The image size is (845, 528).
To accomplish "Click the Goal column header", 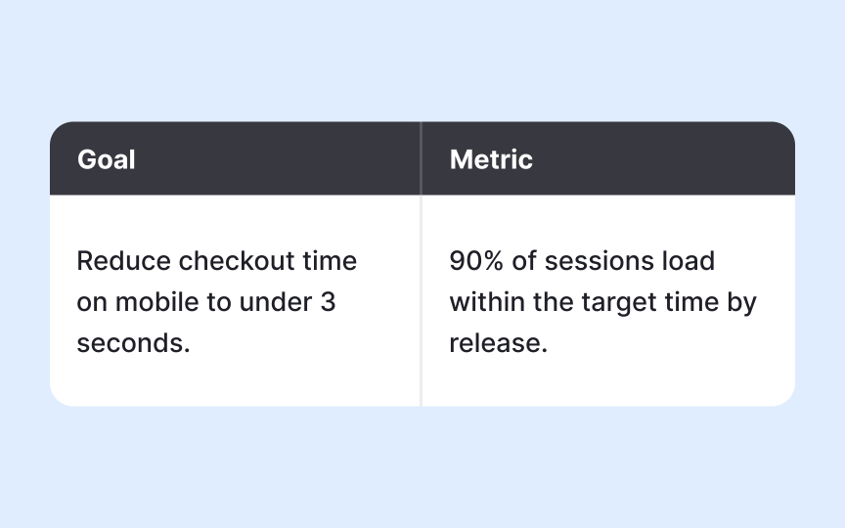I will (107, 159).
